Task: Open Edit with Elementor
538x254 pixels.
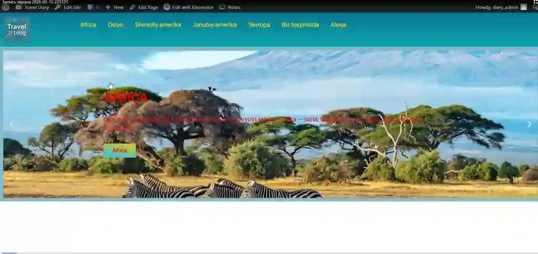Action: pos(189,7)
